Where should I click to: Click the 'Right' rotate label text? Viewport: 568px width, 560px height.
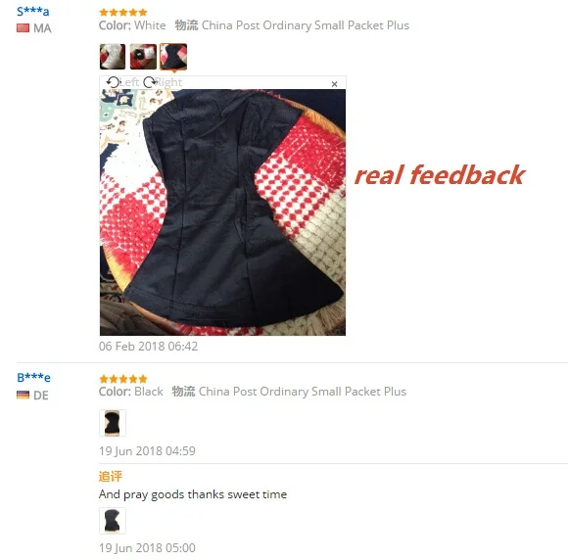(169, 82)
